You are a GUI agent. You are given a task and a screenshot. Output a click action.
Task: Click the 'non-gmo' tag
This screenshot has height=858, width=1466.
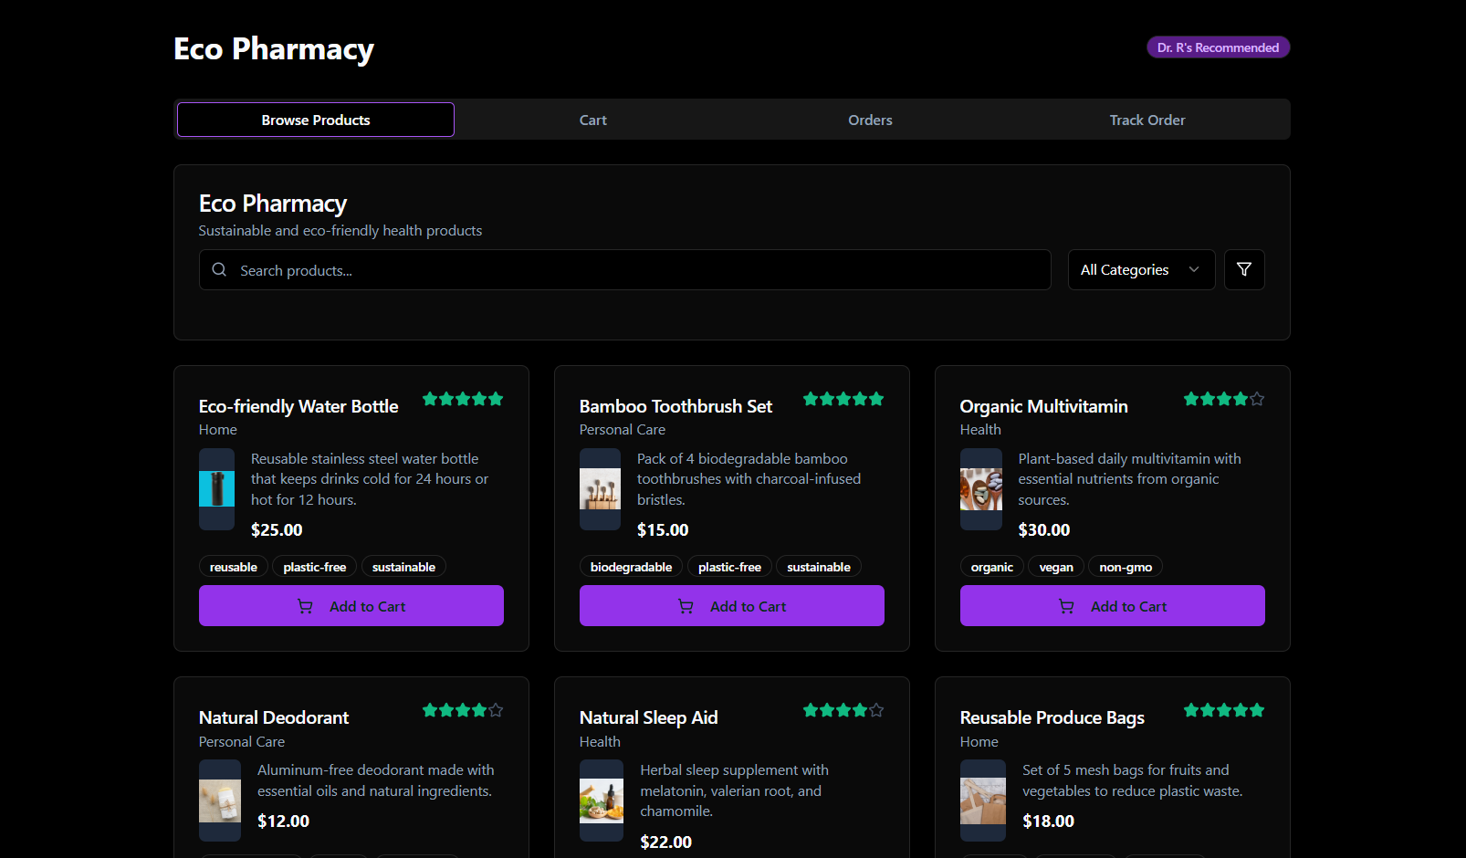point(1126,567)
